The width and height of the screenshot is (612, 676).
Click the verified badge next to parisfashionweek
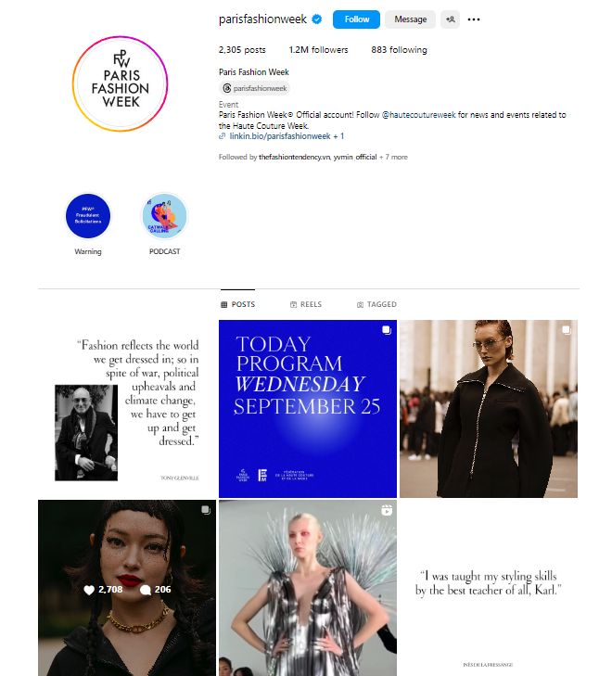(317, 19)
